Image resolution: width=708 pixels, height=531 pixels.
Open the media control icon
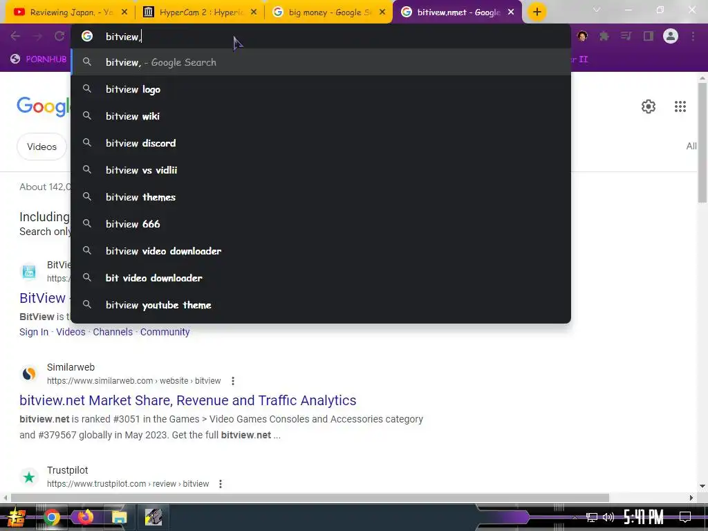click(x=626, y=36)
